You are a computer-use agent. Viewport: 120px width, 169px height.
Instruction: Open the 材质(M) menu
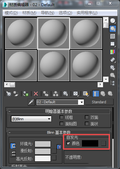pyautogui.click(x=29, y=13)
